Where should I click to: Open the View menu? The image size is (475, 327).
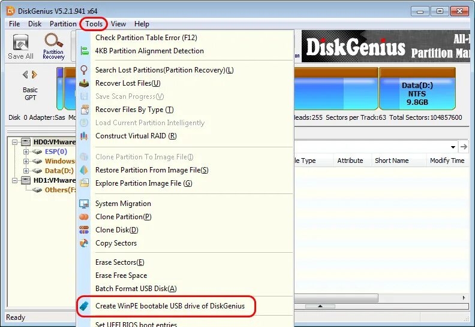[118, 23]
